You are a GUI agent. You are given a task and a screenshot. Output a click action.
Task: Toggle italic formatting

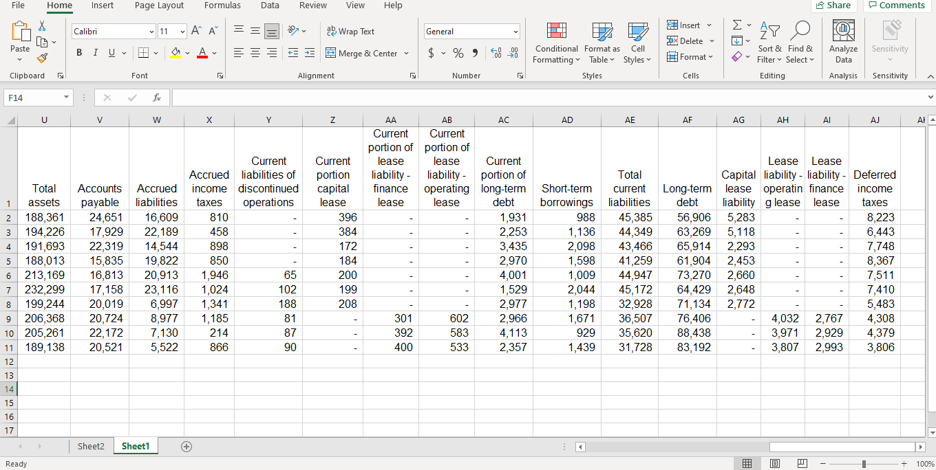click(95, 52)
